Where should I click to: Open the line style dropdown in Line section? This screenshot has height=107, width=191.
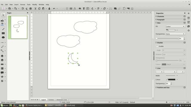click(x=170, y=72)
